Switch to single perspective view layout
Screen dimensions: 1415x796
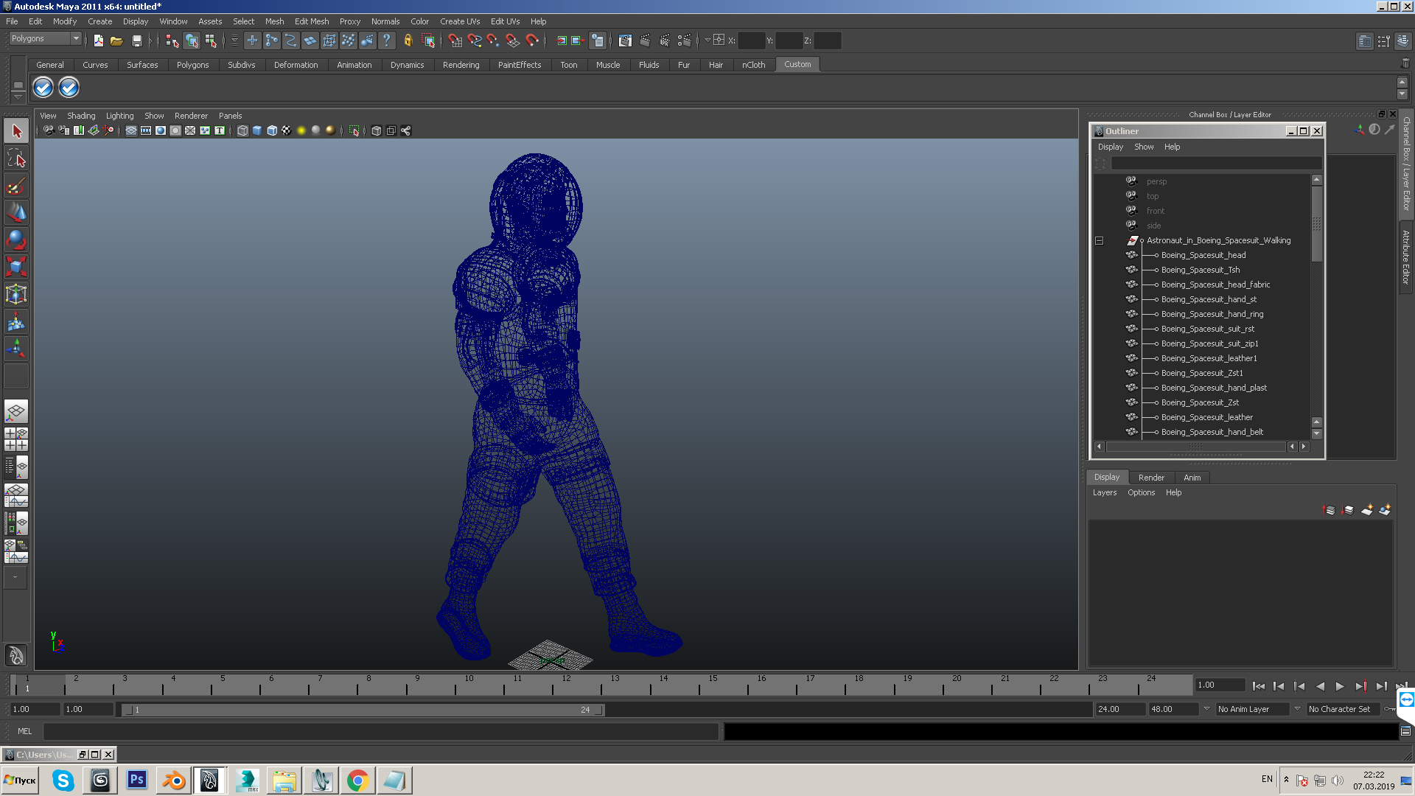[x=16, y=411]
